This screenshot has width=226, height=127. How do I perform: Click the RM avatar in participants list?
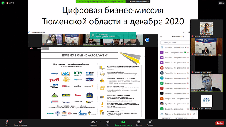(162, 73)
